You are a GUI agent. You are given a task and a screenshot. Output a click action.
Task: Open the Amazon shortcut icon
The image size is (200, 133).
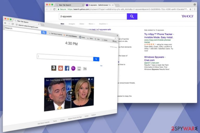pyautogui.click(x=54, y=68)
